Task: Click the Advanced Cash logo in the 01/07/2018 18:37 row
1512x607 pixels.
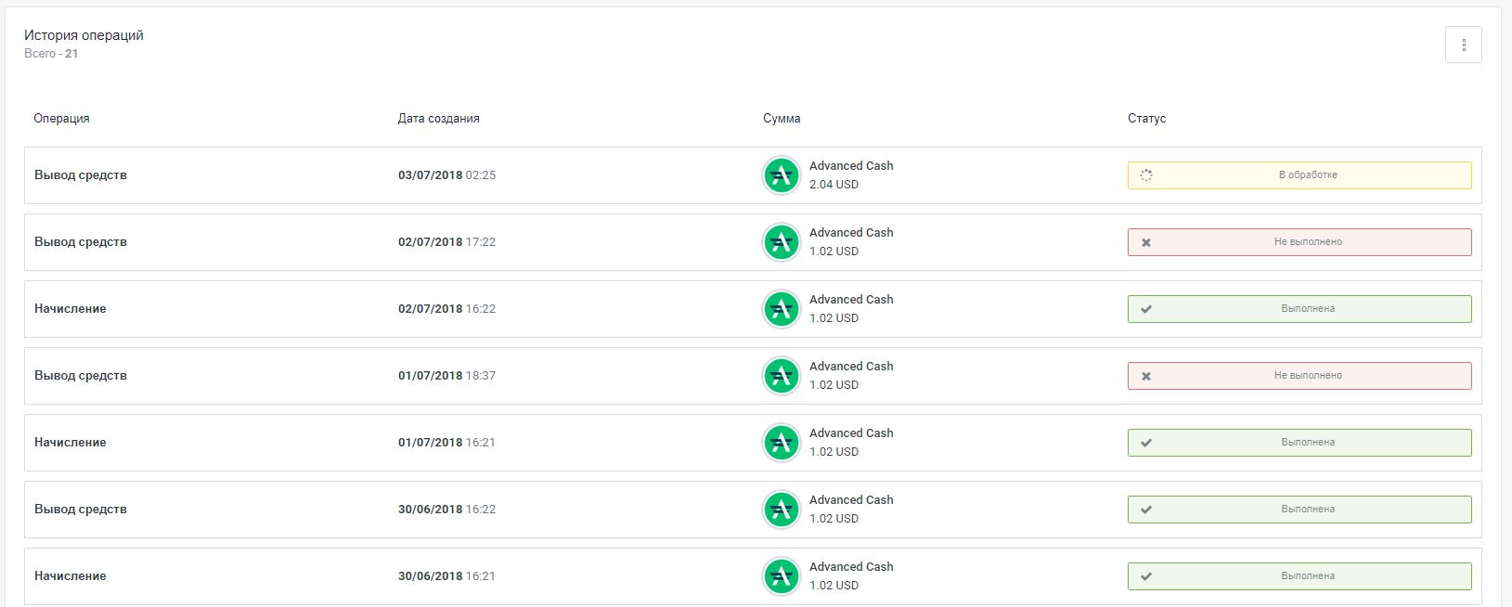Action: coord(781,376)
